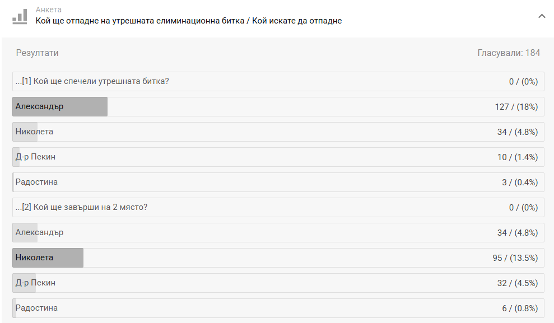The height and width of the screenshot is (323, 554).
Task: Click the 'Гласували: 184' voter count
Action: click(509, 53)
